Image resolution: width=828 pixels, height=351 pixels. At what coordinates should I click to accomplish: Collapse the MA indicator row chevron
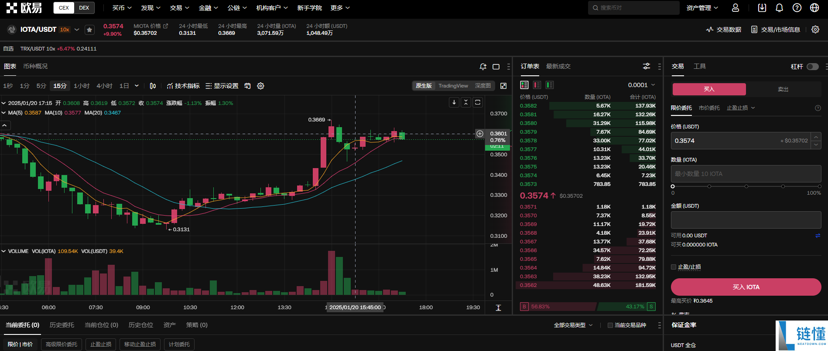point(3,113)
